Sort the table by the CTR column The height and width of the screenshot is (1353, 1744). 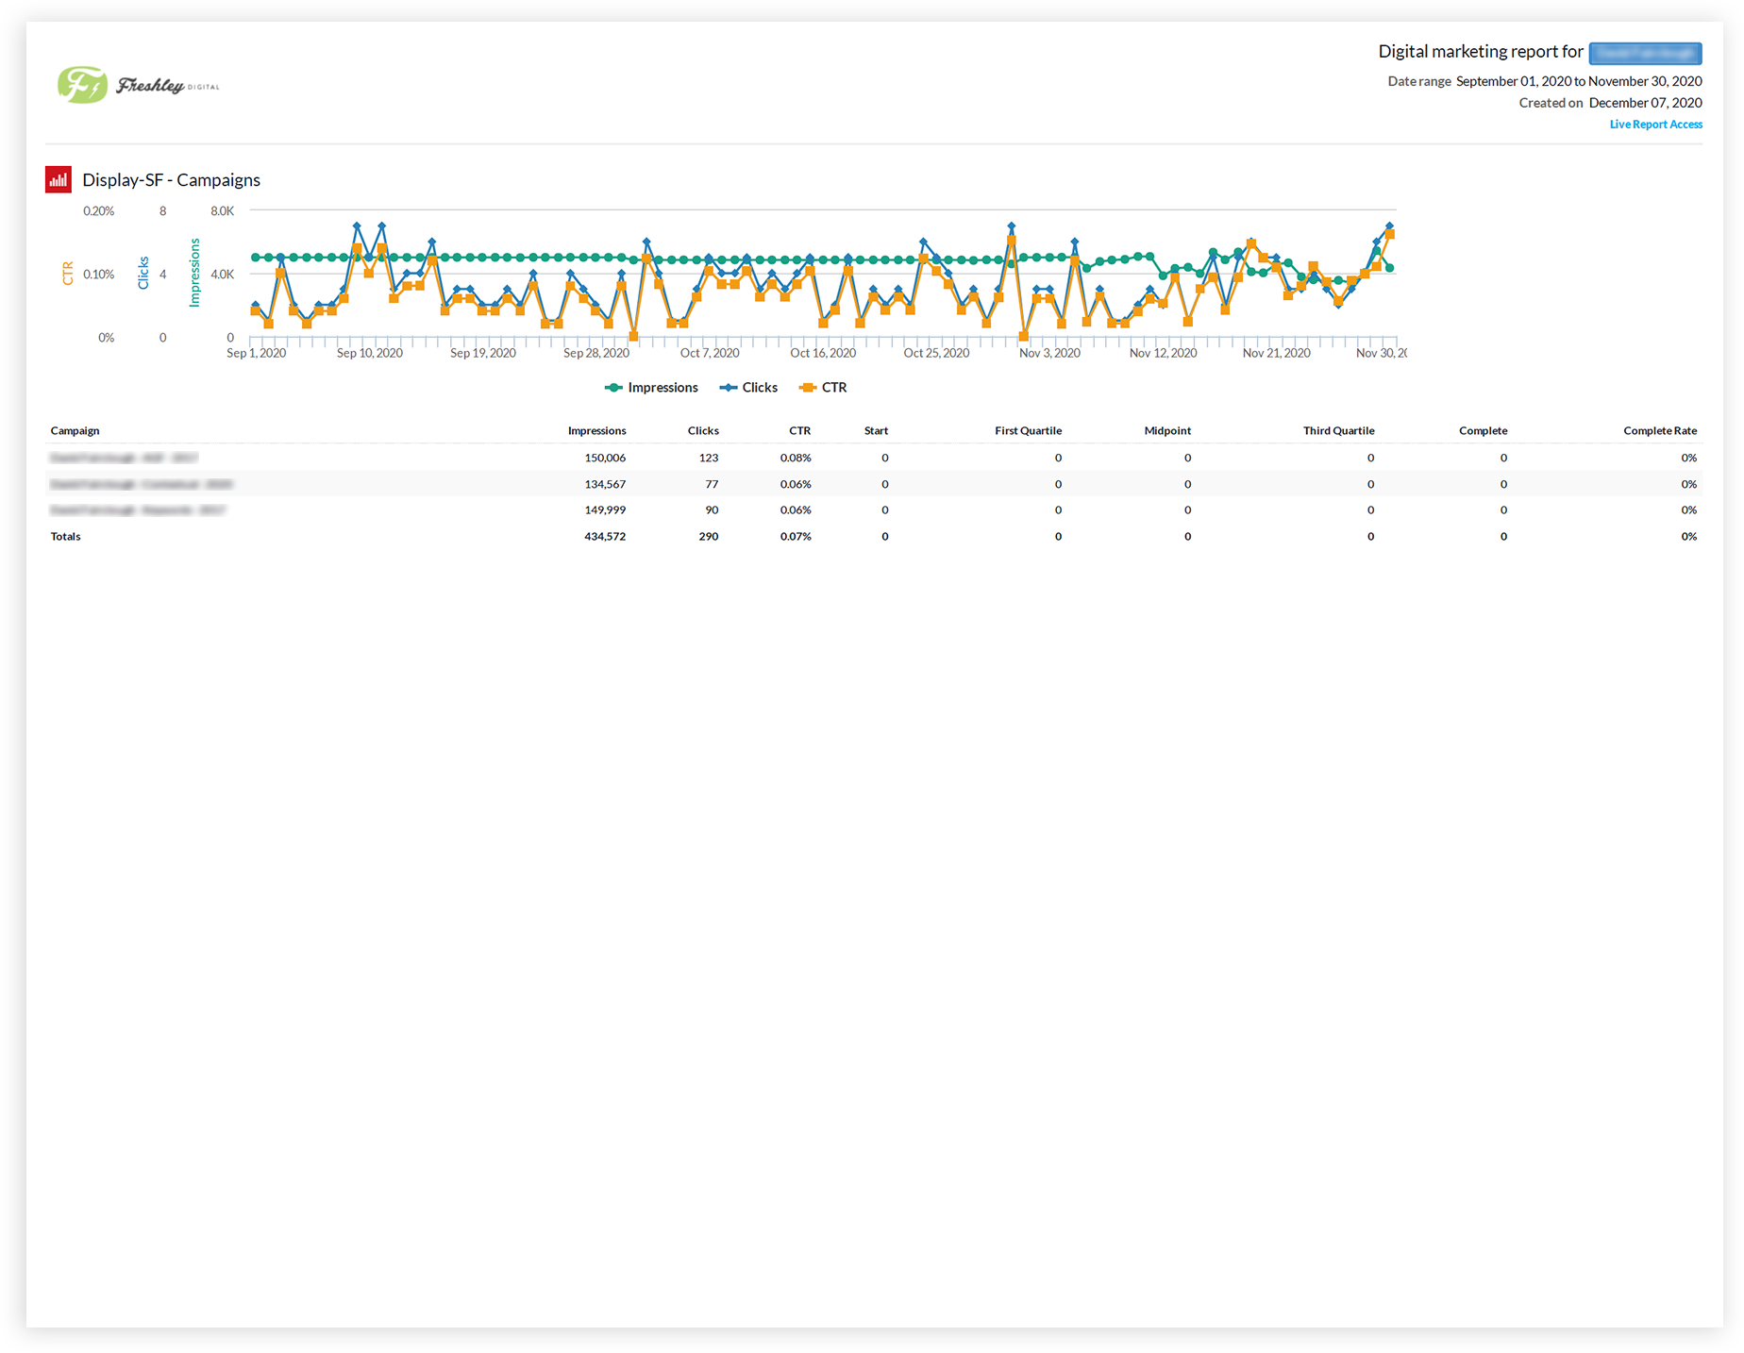coord(799,430)
